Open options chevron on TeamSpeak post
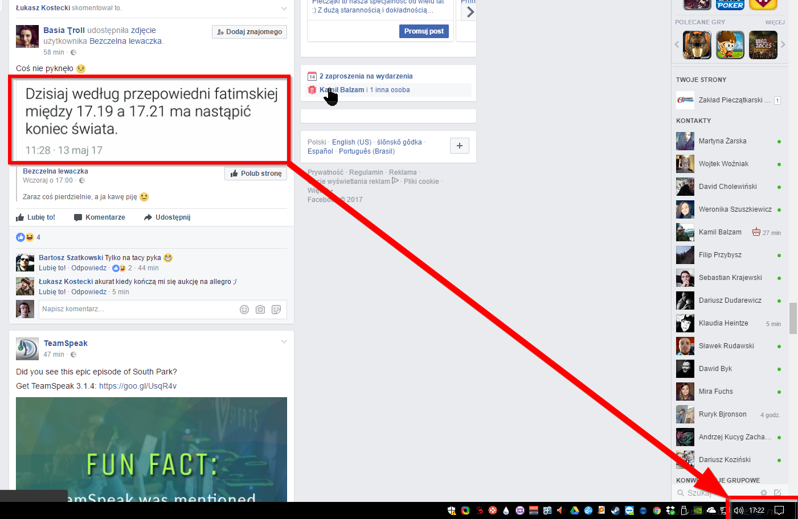The height and width of the screenshot is (519, 798). pos(284,342)
